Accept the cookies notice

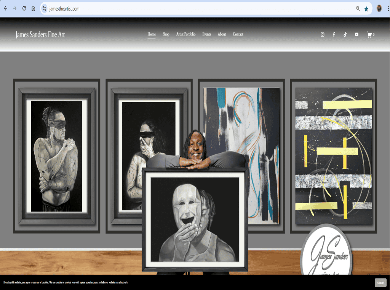pos(380,282)
